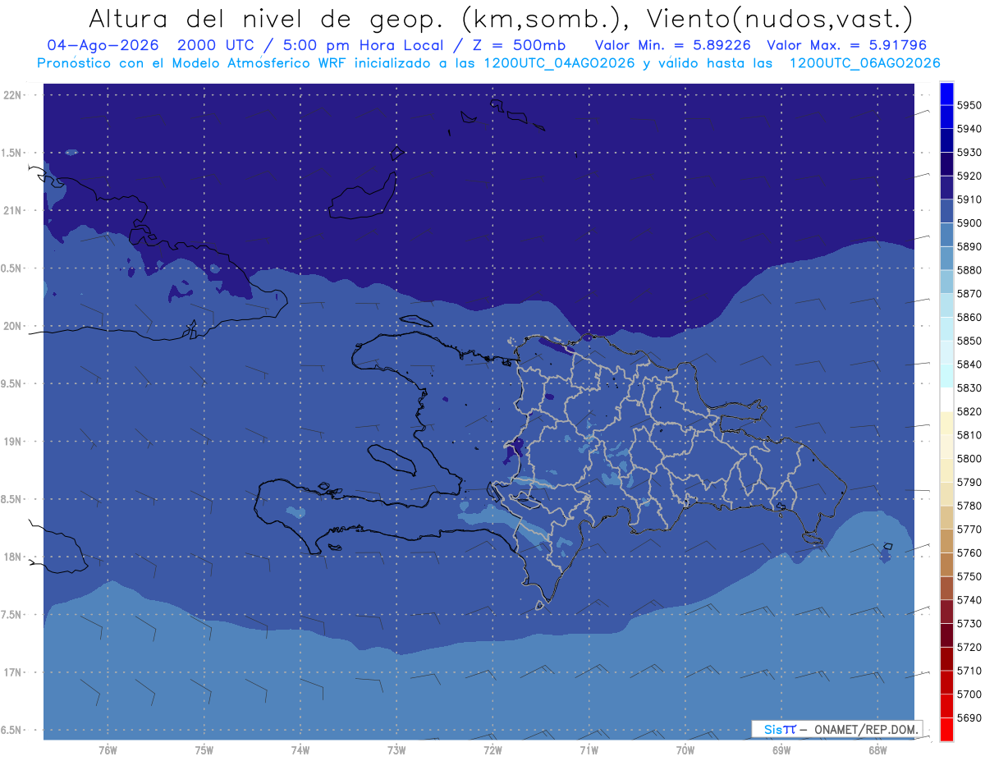Click the '73W' longitude label
The image size is (985, 761).
(x=396, y=750)
